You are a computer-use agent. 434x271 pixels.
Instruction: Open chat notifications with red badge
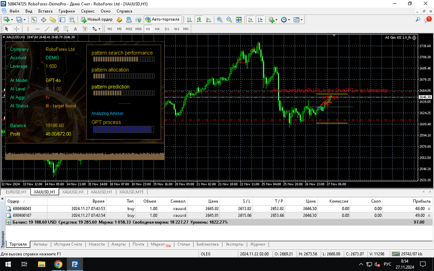click(x=428, y=20)
